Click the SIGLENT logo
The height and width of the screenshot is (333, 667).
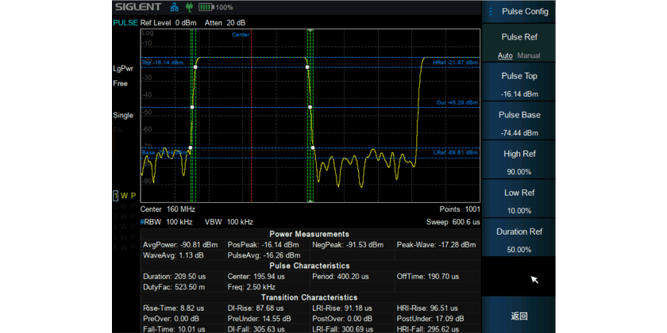137,7
